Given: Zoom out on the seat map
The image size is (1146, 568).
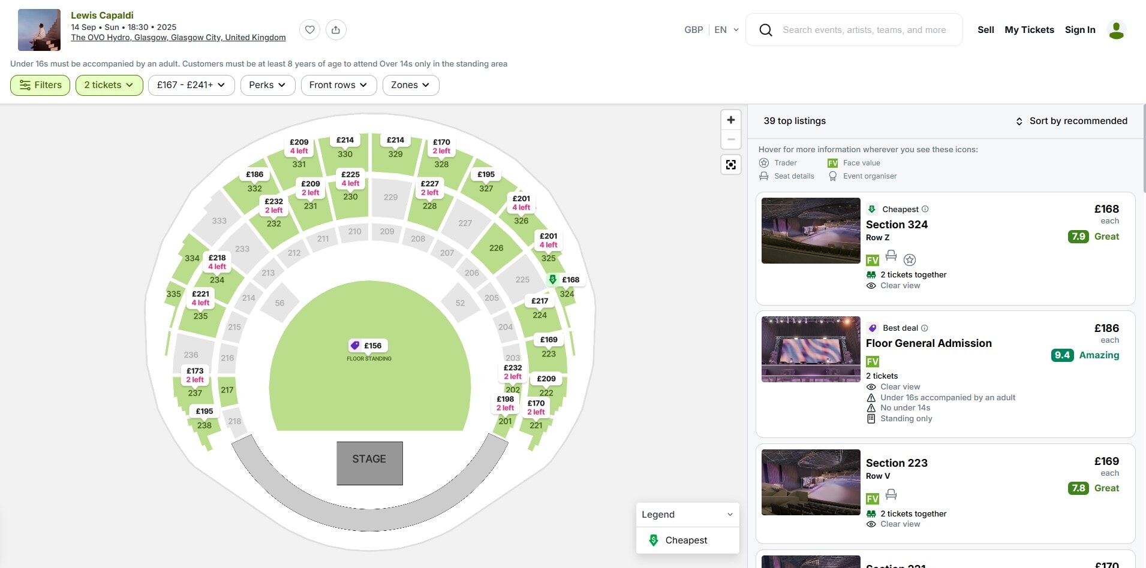Looking at the screenshot, I should click(x=730, y=140).
